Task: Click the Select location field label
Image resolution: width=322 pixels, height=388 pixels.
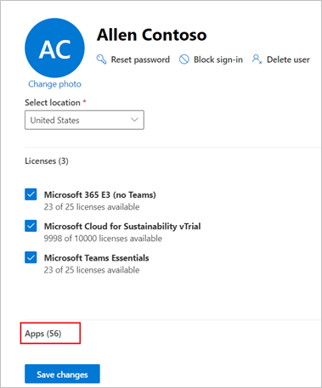Action: pos(53,103)
